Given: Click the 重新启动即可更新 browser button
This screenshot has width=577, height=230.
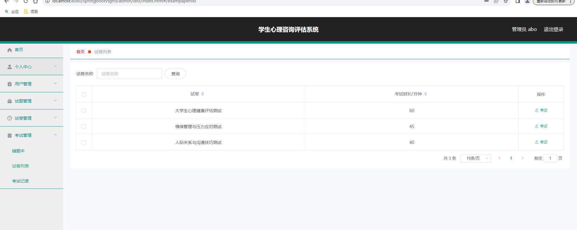Looking at the screenshot, I should click(x=554, y=2).
